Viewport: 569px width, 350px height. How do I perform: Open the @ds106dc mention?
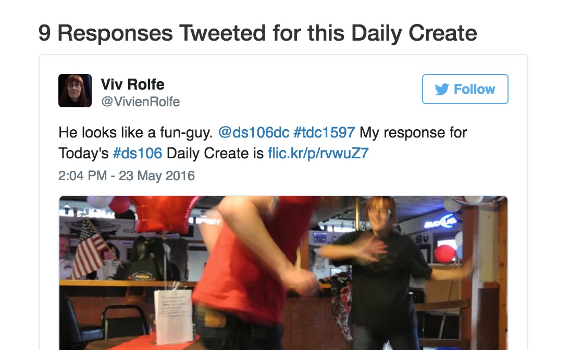(253, 132)
